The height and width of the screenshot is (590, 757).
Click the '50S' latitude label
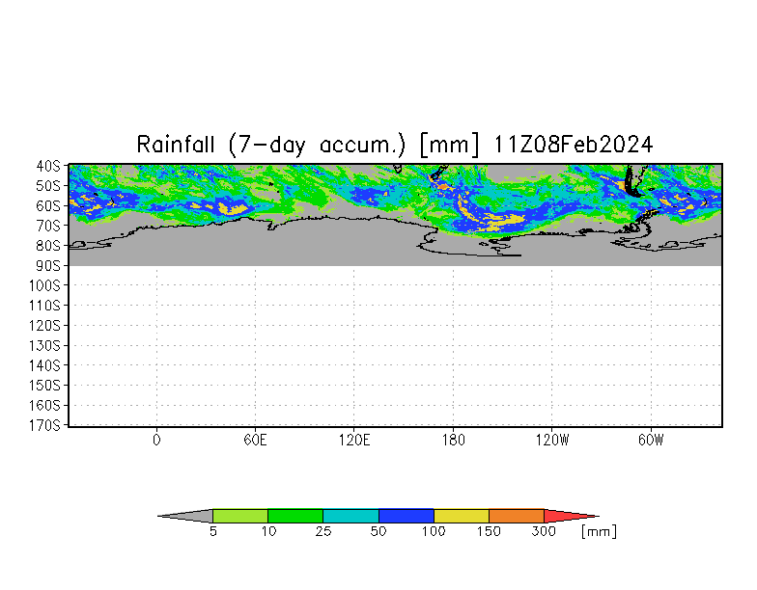(x=48, y=185)
